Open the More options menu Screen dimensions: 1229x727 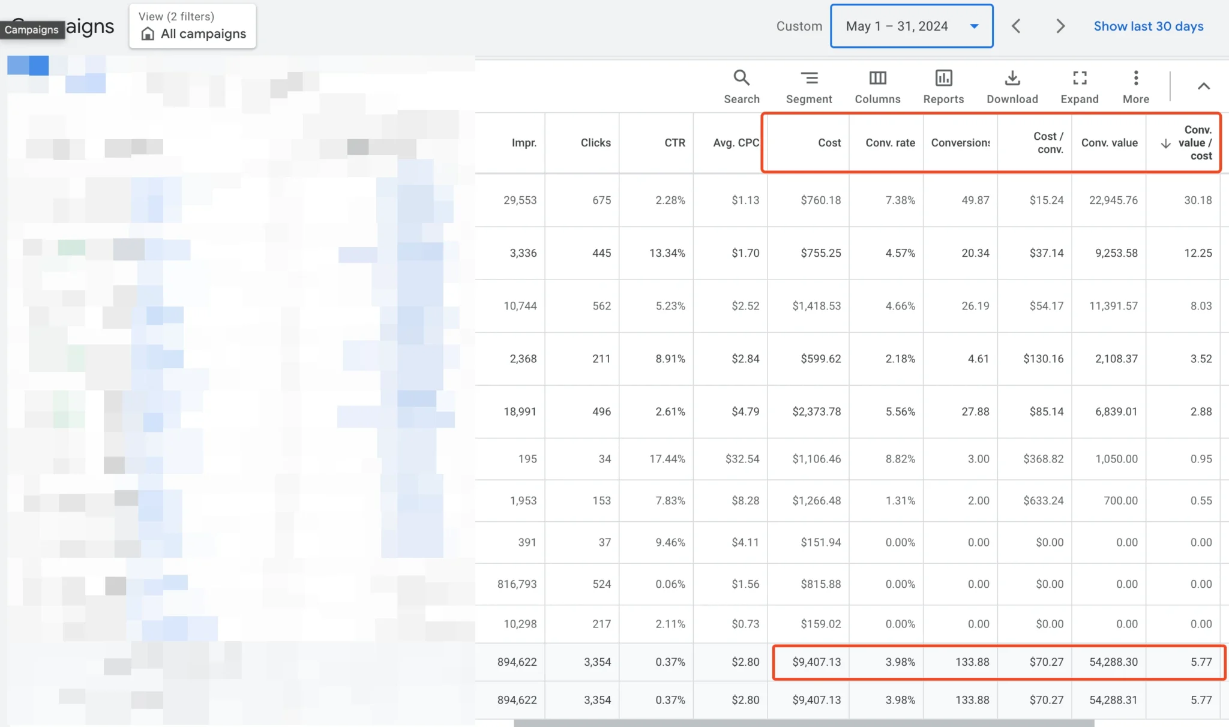[1135, 86]
